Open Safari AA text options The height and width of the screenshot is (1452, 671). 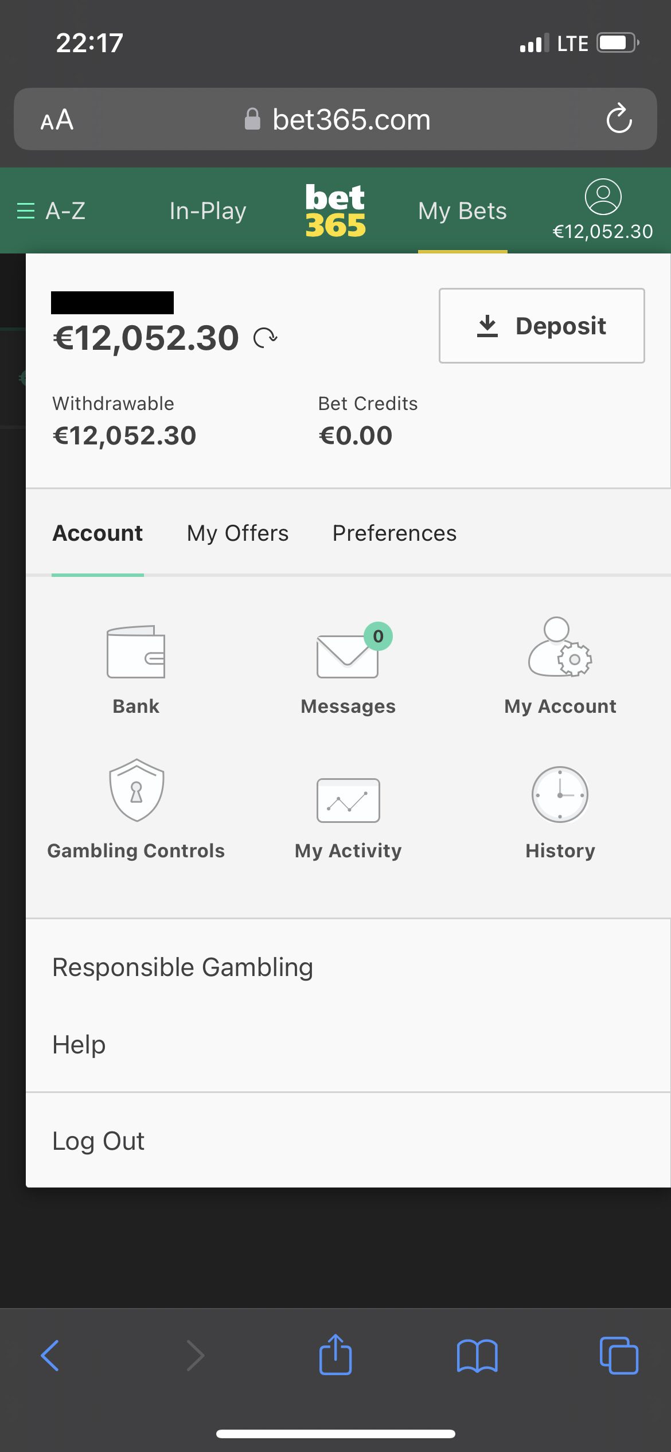point(57,119)
